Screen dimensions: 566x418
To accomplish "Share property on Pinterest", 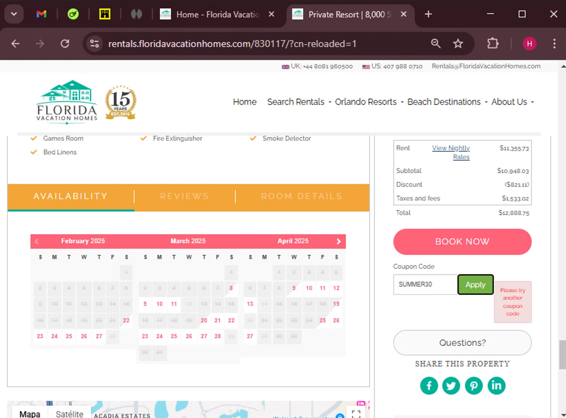I will [x=474, y=386].
